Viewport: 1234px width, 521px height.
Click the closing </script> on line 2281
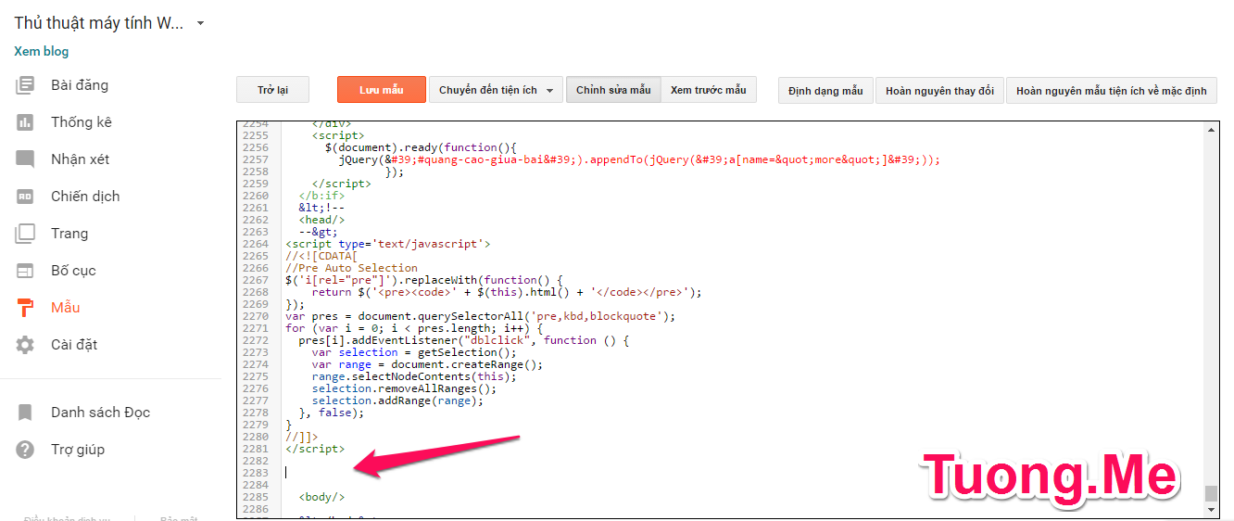tap(315, 449)
